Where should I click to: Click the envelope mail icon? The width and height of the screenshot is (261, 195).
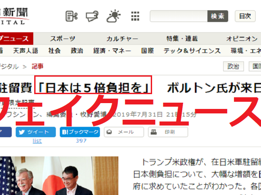pyautogui.click(x=109, y=132)
